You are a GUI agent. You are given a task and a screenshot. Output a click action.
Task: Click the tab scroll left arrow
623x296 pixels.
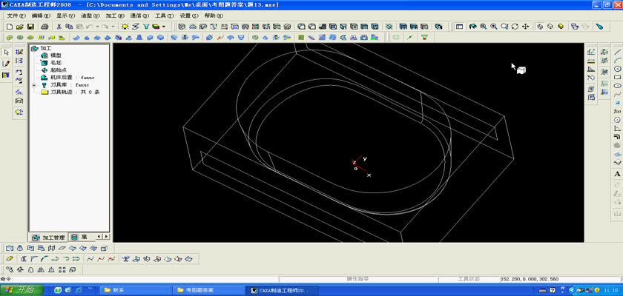coord(99,237)
